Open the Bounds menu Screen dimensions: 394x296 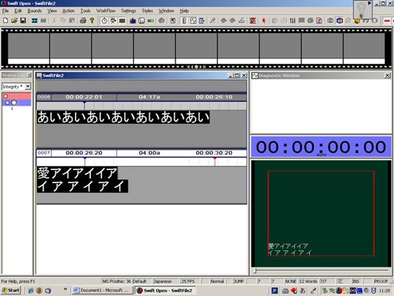(x=35, y=10)
